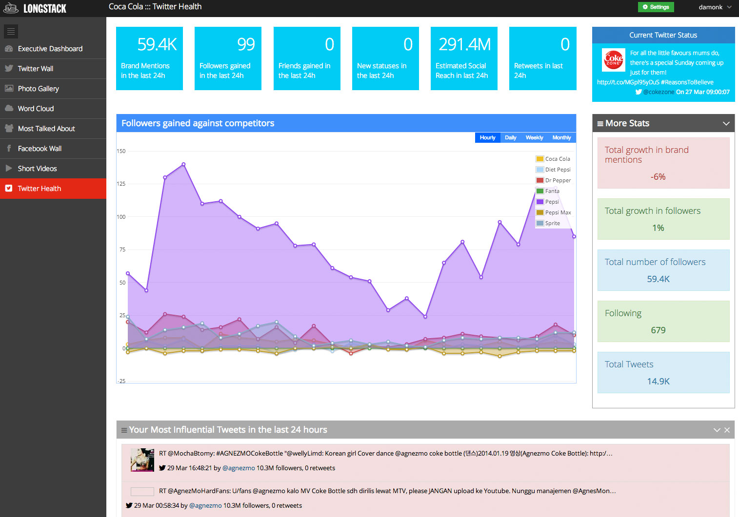This screenshot has height=517, width=739.
Task: Collapse Most Influential Tweets panel chevron
Action: point(717,430)
